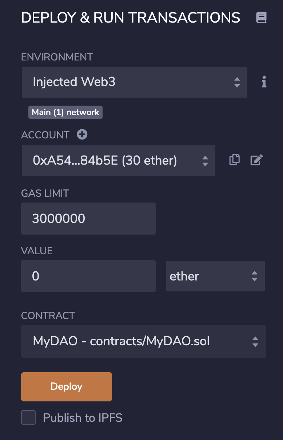The height and width of the screenshot is (440, 283).
Task: Enable the Publish to IPFS checkbox
Action: (28, 417)
